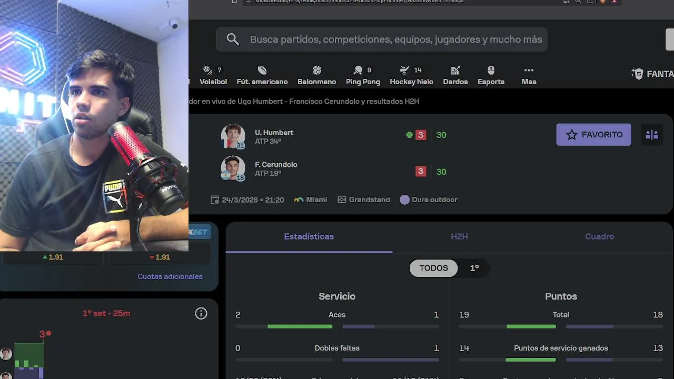Open the Balonmano sport section
674x379 pixels.
(x=316, y=76)
